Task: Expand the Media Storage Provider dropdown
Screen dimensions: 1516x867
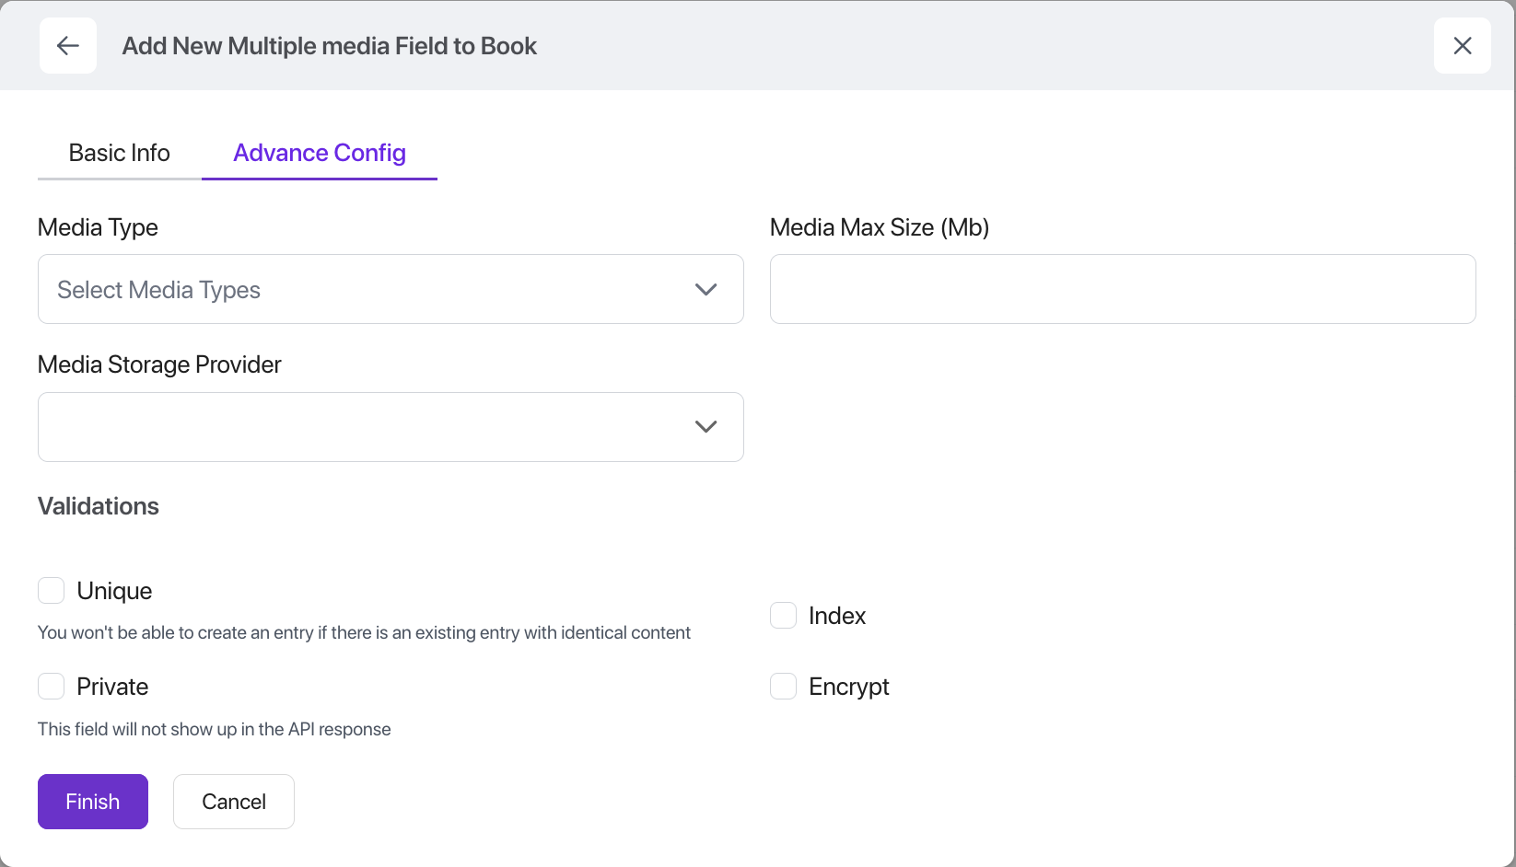Action: 368,427
